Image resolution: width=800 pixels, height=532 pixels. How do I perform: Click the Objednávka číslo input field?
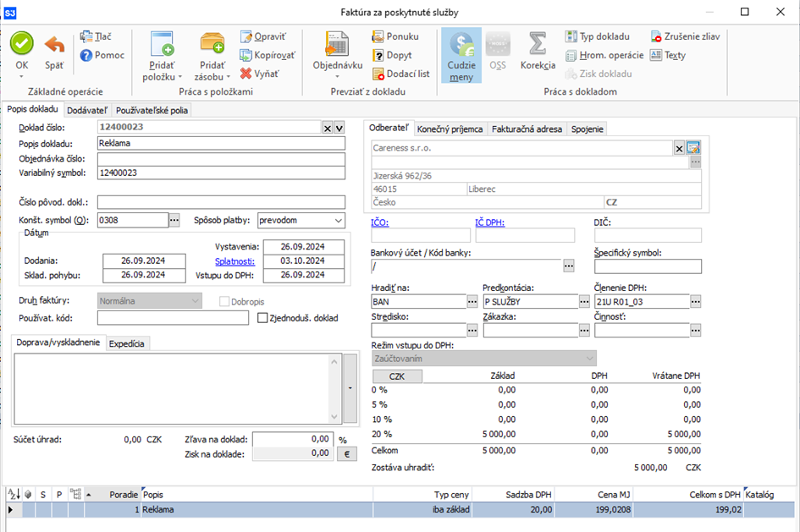(221, 158)
